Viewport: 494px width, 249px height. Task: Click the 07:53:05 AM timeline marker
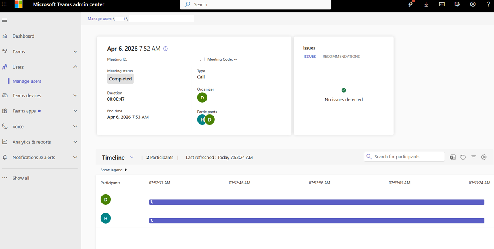[x=400, y=183]
